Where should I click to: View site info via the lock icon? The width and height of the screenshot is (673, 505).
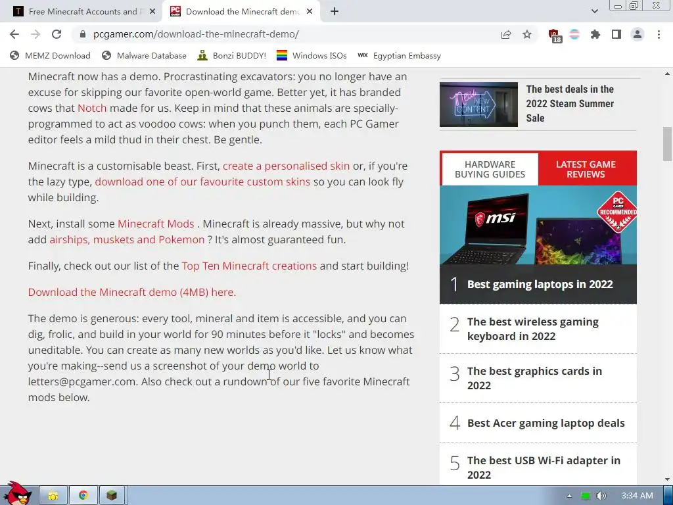[83, 34]
